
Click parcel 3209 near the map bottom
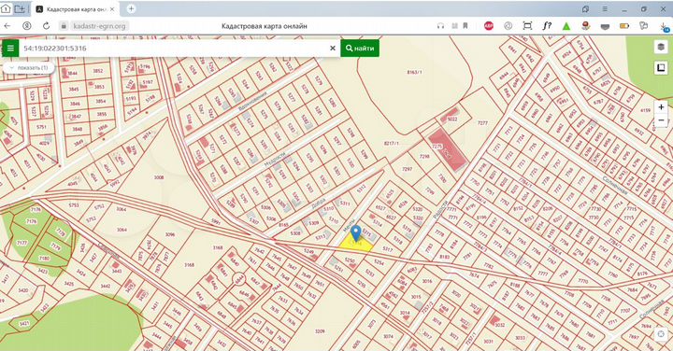click(x=320, y=331)
